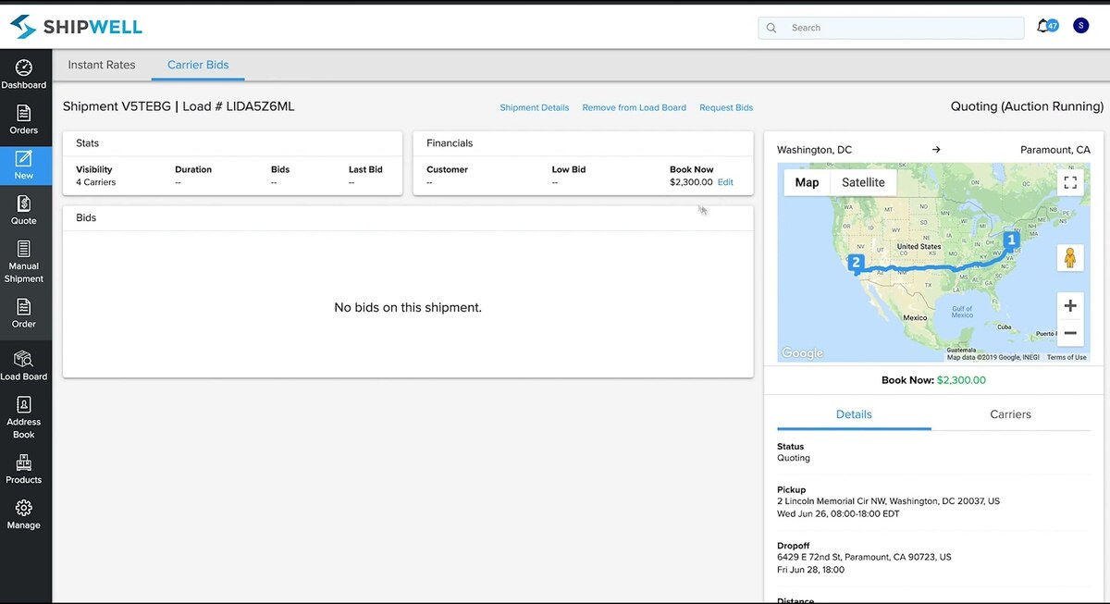Select the Carrier Bids tab
The height and width of the screenshot is (604, 1110).
point(198,65)
